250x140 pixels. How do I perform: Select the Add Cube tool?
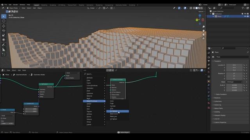pos(4,55)
